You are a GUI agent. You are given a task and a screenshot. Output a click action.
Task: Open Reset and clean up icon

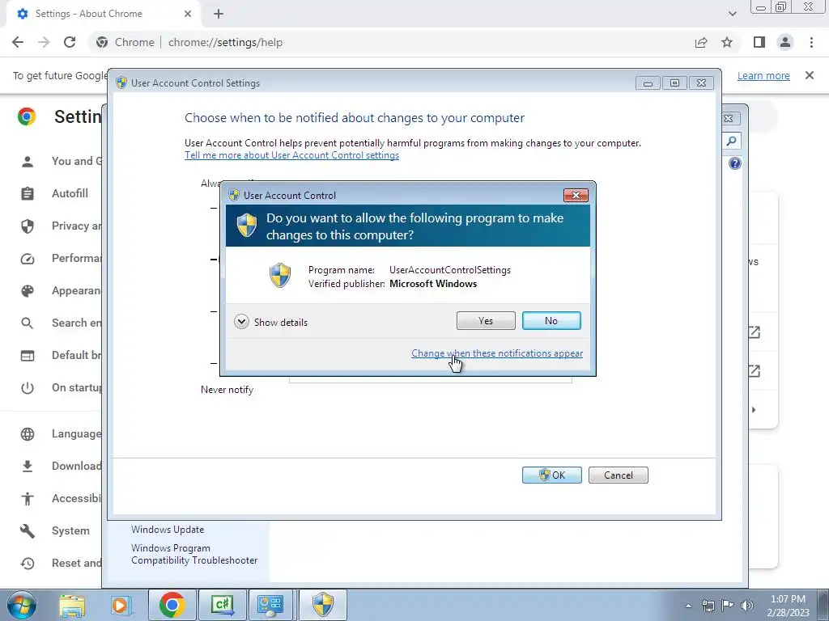pos(28,564)
